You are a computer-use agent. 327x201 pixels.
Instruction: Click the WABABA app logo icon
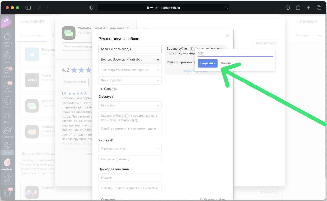[x=68, y=33]
